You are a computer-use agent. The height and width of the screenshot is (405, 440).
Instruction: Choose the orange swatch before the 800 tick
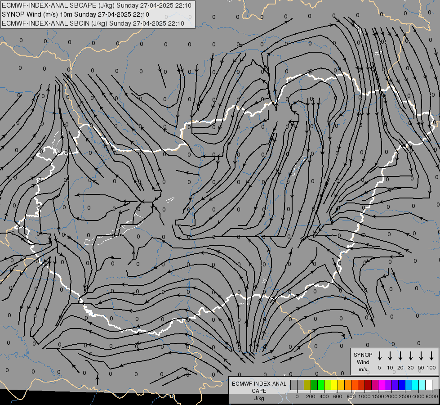coord(348,385)
